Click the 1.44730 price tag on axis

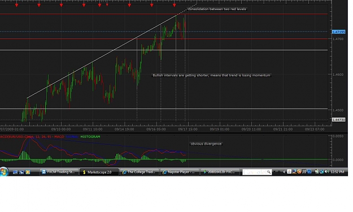click(338, 120)
